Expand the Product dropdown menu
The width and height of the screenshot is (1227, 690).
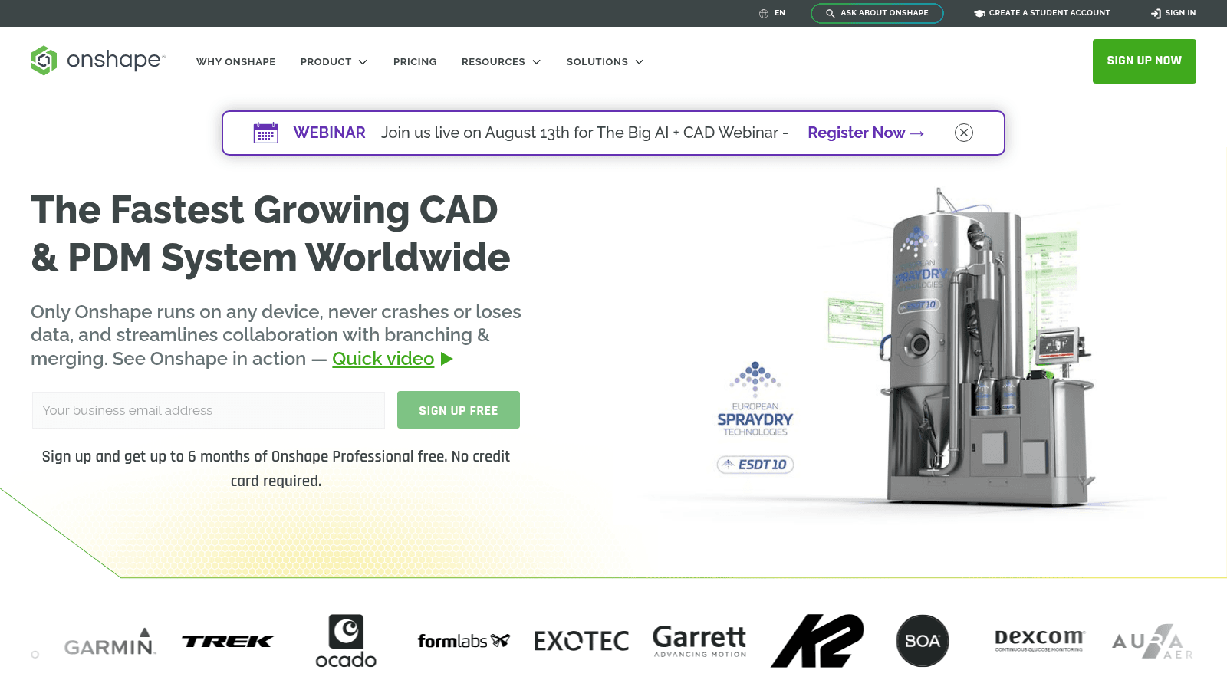pos(334,61)
